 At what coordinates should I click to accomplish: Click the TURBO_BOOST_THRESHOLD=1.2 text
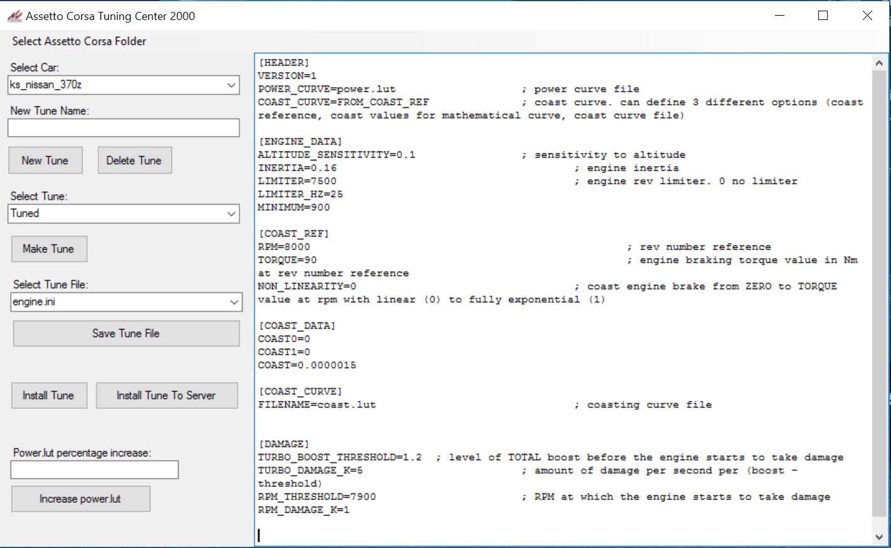pos(340,457)
